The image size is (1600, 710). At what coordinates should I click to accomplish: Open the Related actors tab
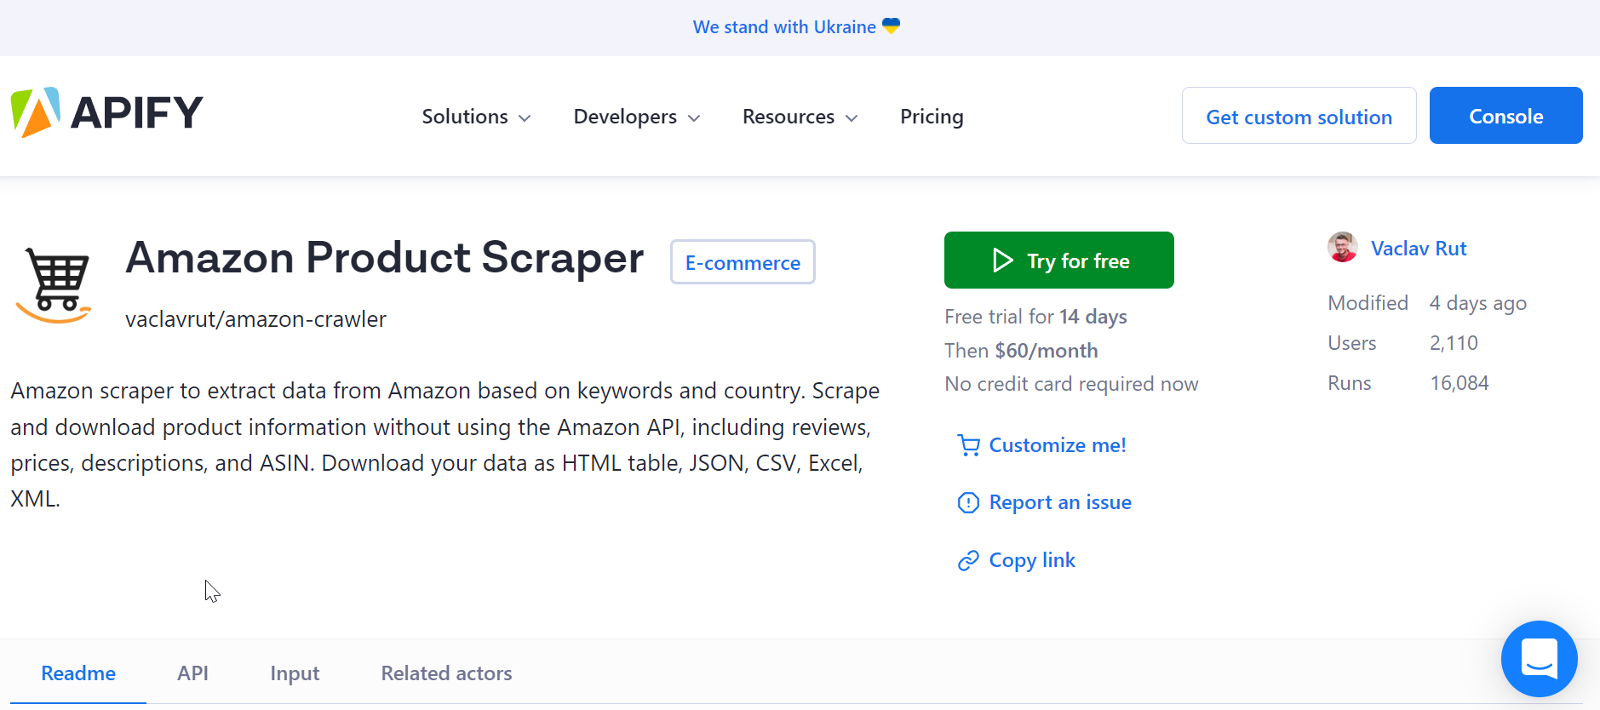click(x=446, y=673)
